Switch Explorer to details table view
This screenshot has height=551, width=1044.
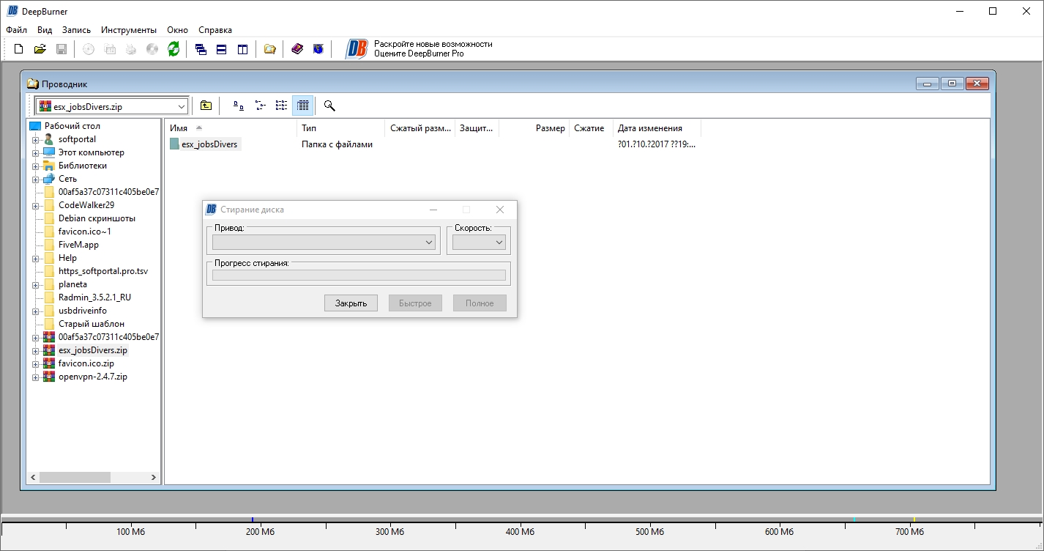303,106
